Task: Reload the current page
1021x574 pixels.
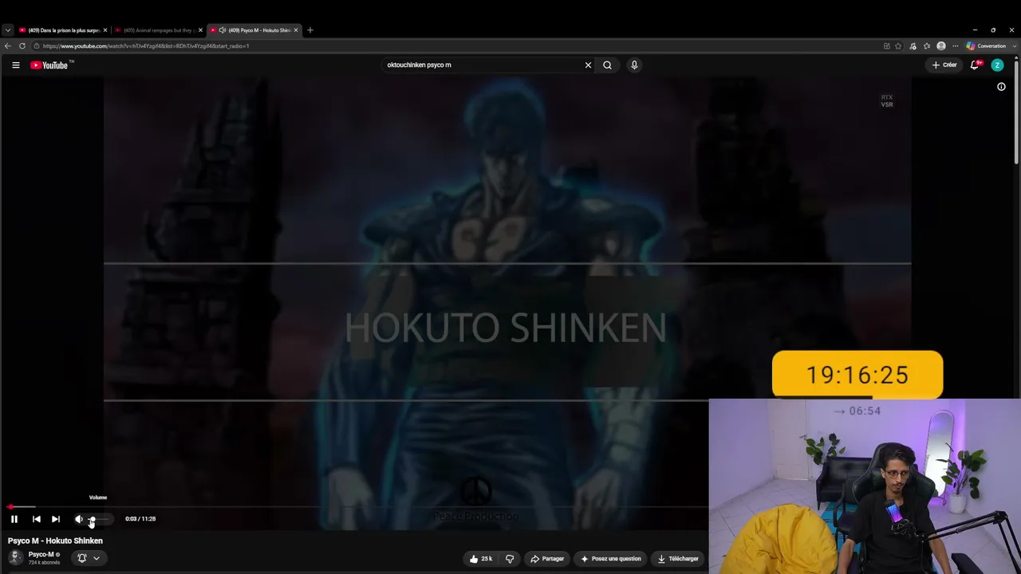Action: pyautogui.click(x=22, y=46)
